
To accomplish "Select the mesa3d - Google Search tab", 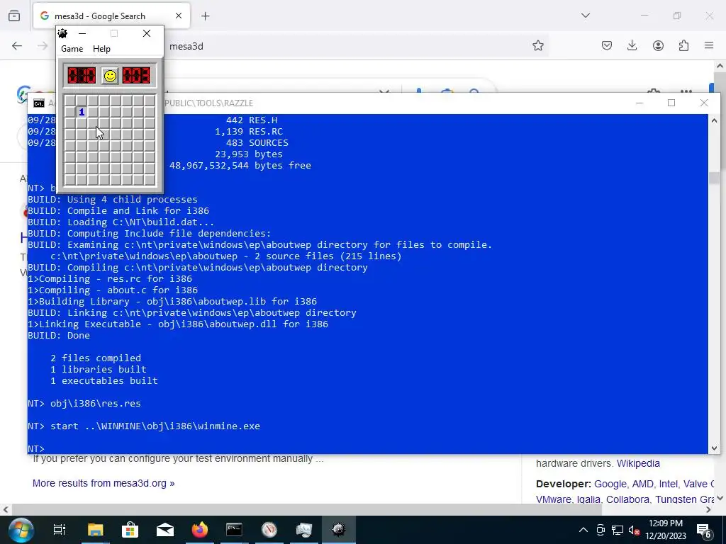I will pos(111,16).
